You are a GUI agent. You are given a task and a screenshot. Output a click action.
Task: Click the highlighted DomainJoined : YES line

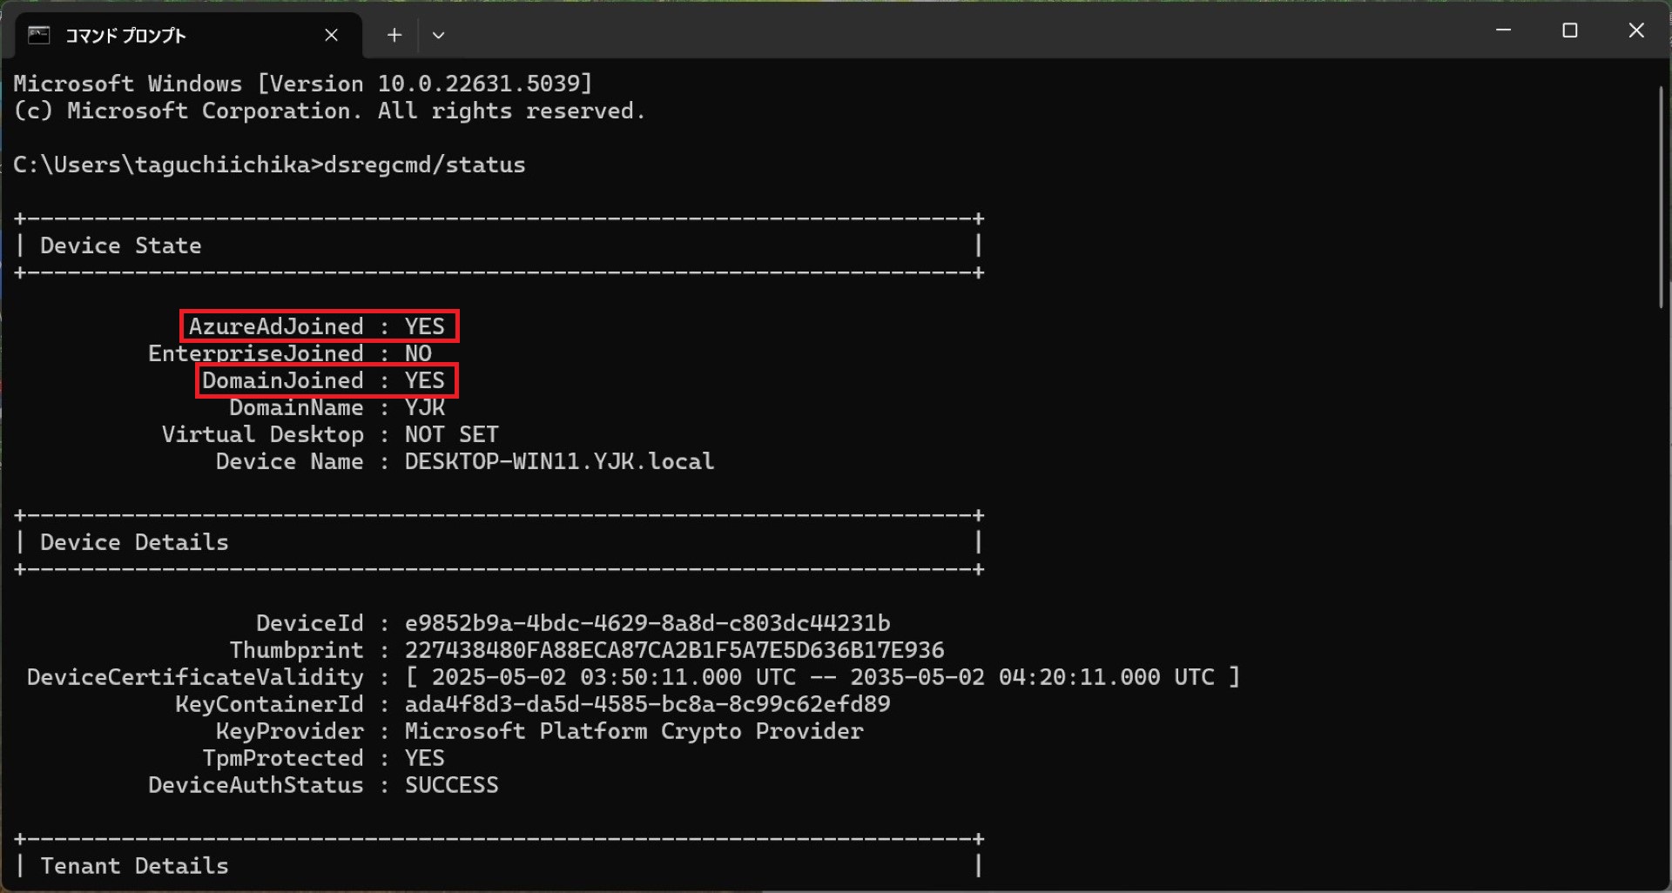(x=327, y=380)
